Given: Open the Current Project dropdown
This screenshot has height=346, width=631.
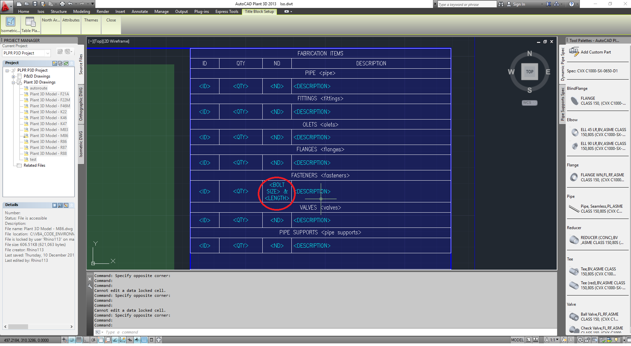Looking at the screenshot, I should click(x=47, y=53).
